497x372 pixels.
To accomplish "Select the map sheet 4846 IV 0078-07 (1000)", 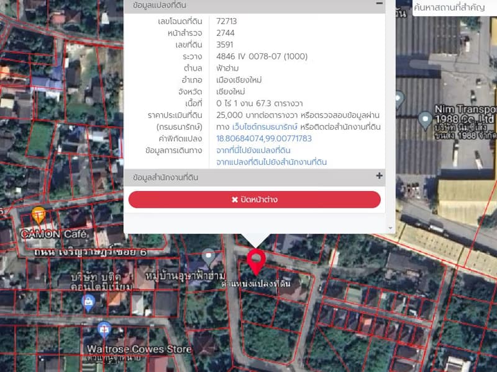I will pos(262,56).
